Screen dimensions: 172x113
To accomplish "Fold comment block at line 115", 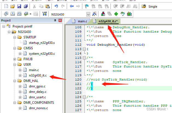I will click(x=84, y=58).
